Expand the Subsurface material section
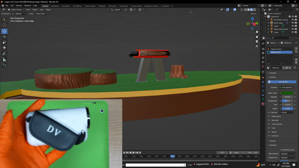299x168 pixels. coord(276,117)
